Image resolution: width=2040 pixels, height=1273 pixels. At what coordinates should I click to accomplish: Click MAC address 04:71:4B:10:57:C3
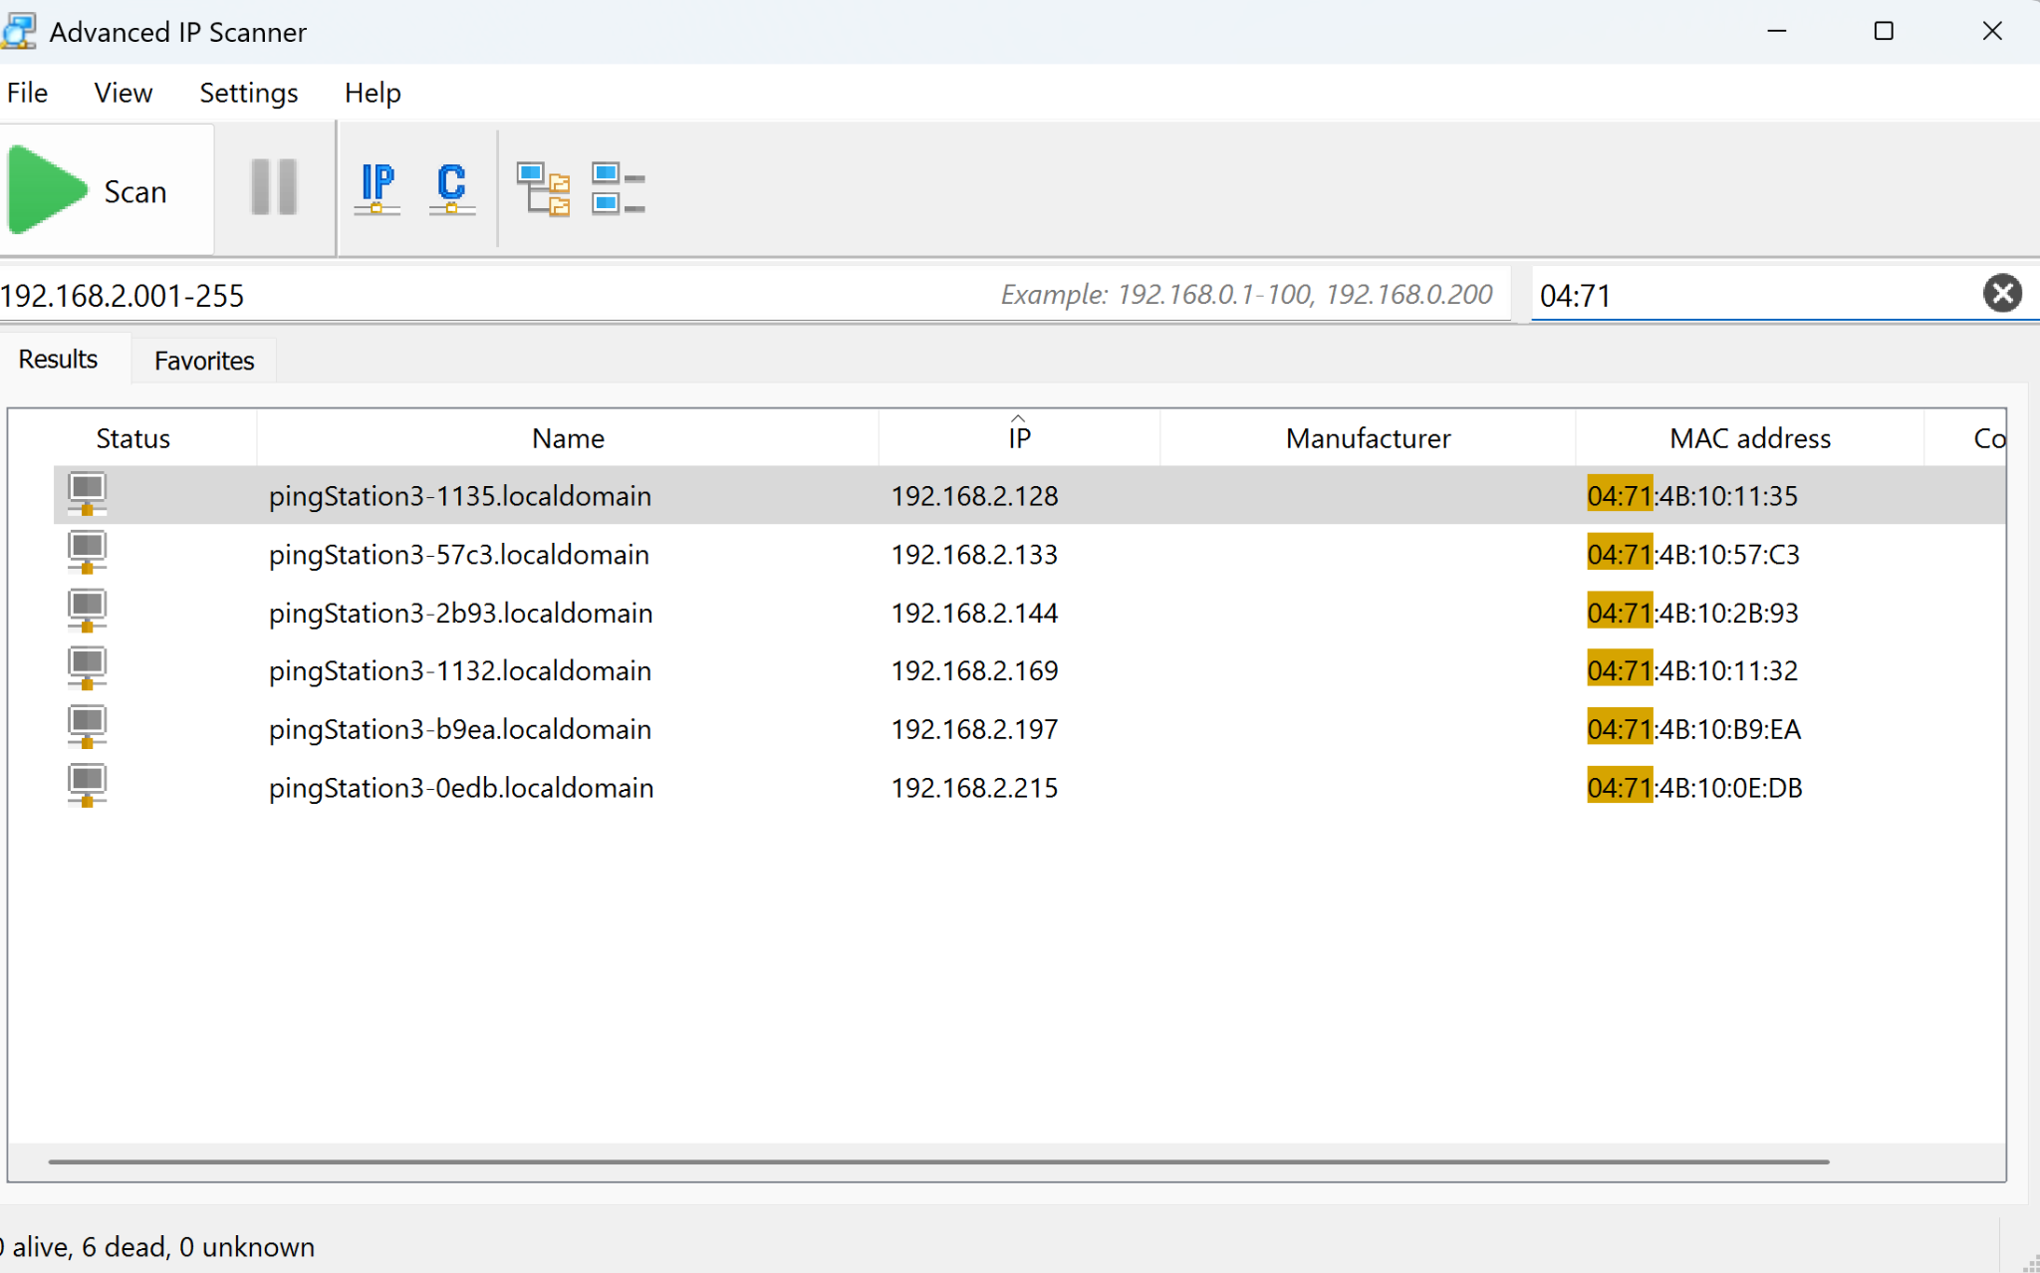point(1693,554)
